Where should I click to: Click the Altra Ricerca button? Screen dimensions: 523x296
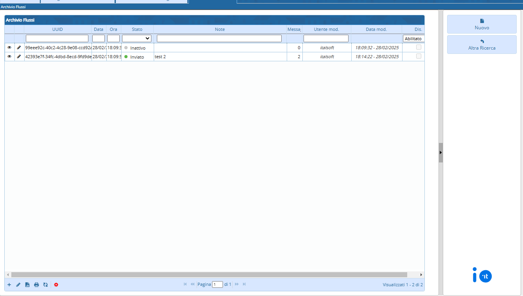click(x=482, y=45)
